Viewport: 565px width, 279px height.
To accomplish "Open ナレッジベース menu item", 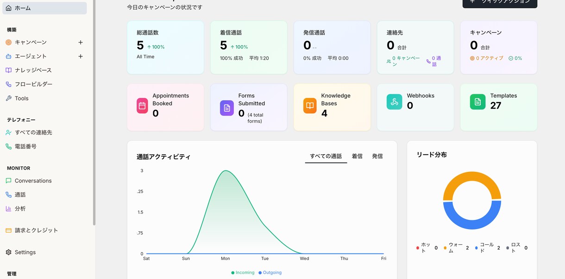I will 44,70.
